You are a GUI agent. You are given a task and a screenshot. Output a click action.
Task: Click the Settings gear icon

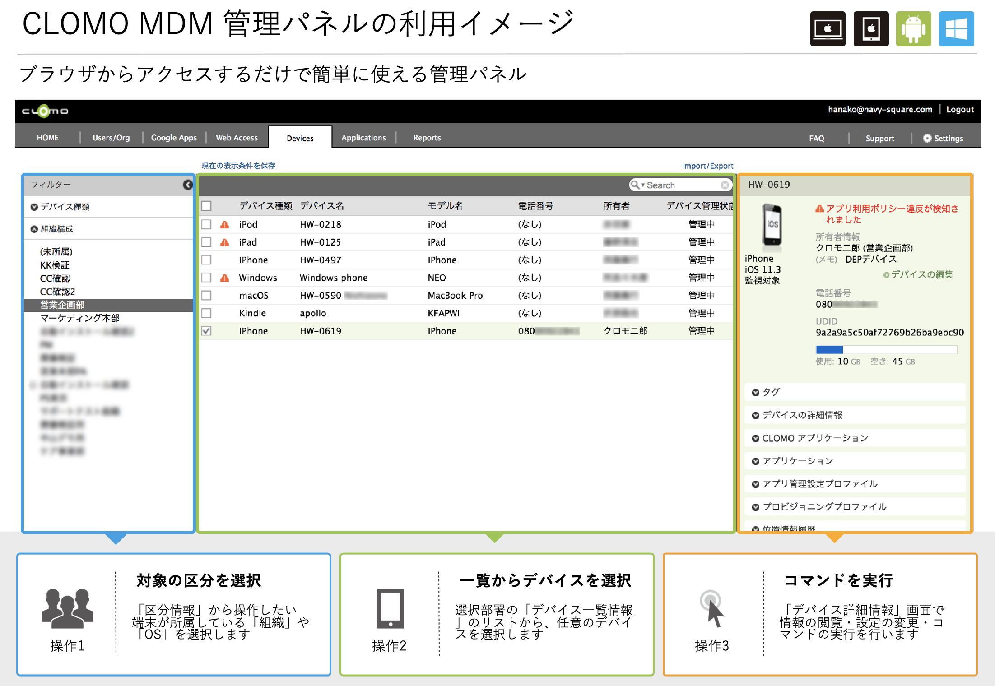click(927, 138)
